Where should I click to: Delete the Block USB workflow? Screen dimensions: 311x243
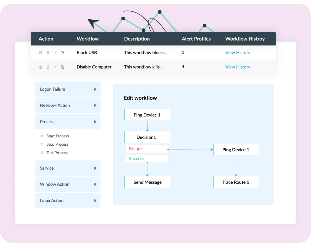tap(48, 52)
